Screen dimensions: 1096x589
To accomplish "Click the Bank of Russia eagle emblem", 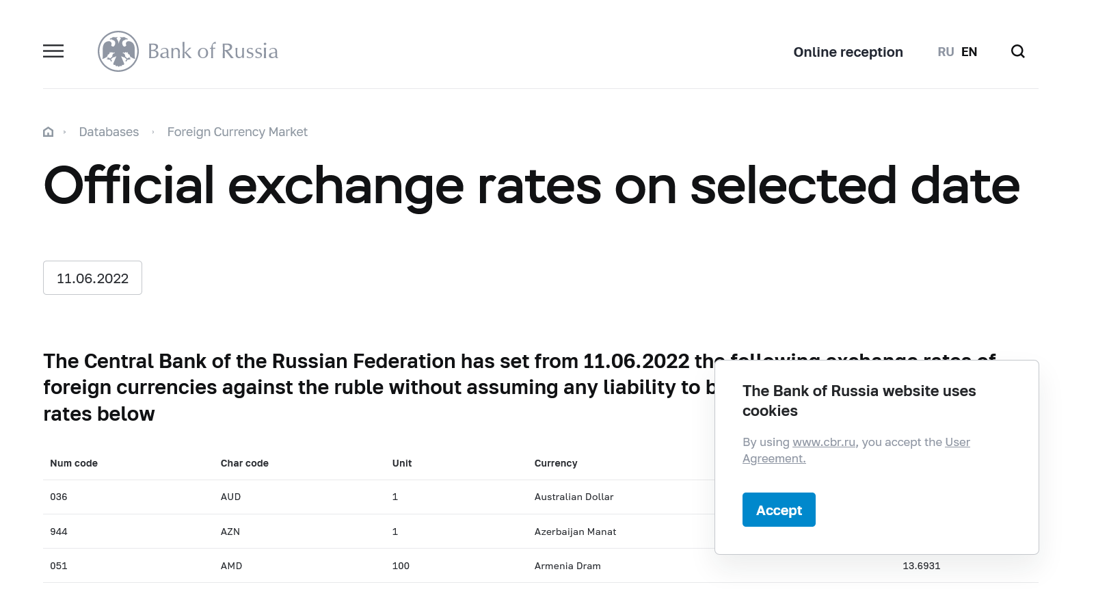I will click(118, 51).
